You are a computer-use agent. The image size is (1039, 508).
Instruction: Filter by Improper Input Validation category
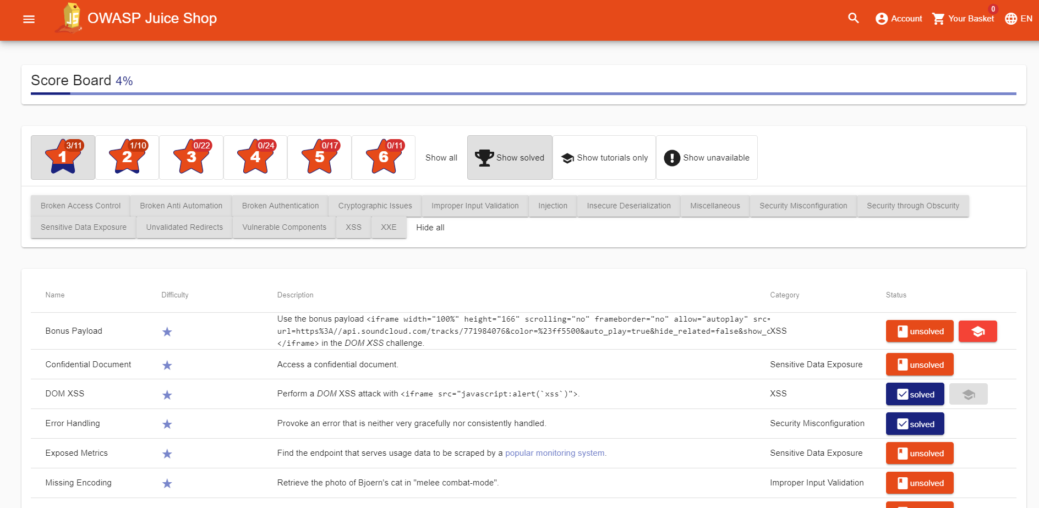pos(475,206)
